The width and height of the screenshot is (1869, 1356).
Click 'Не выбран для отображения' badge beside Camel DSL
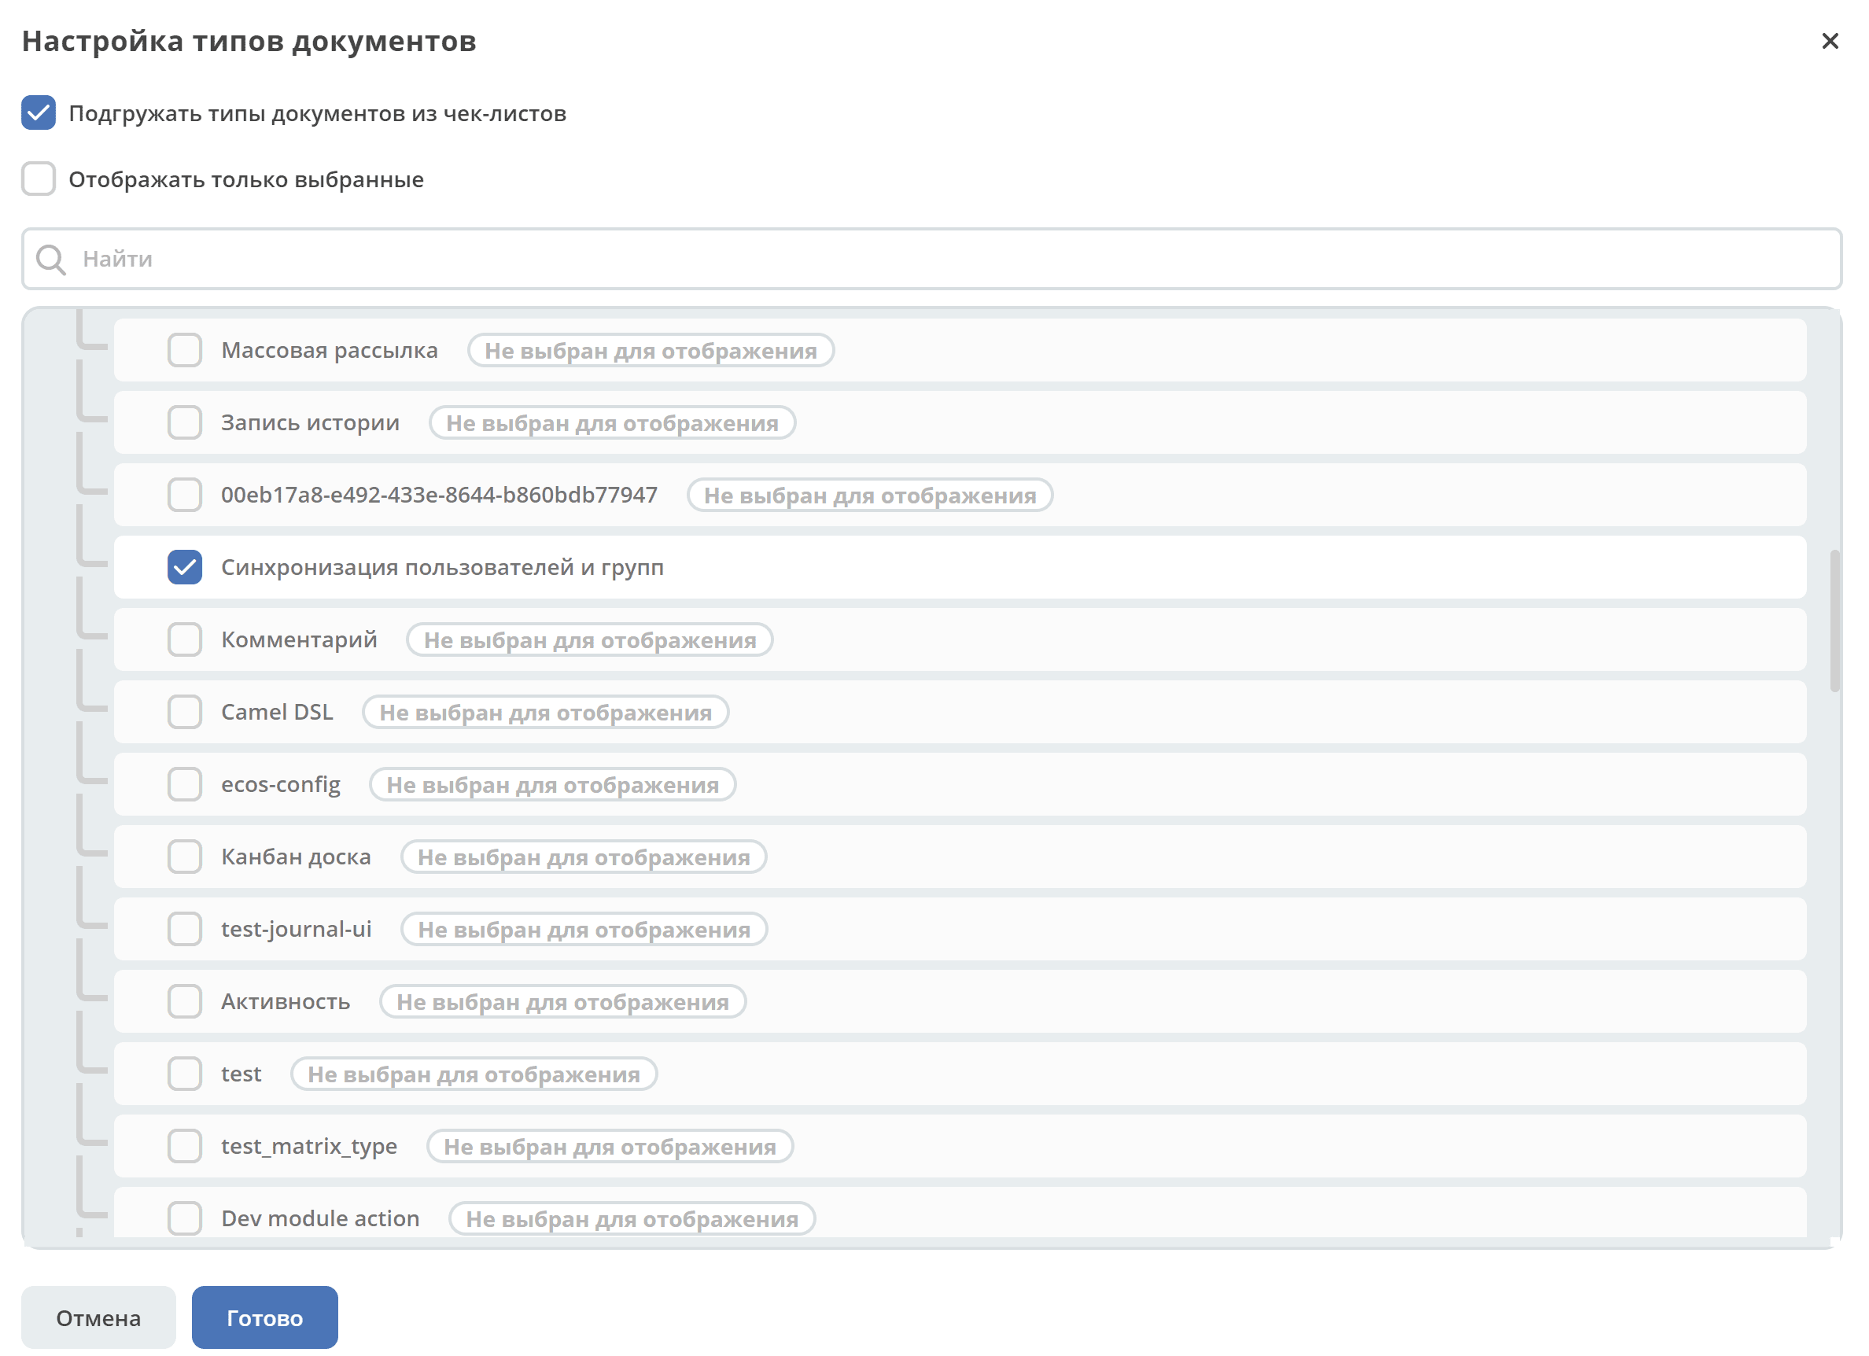point(546,713)
